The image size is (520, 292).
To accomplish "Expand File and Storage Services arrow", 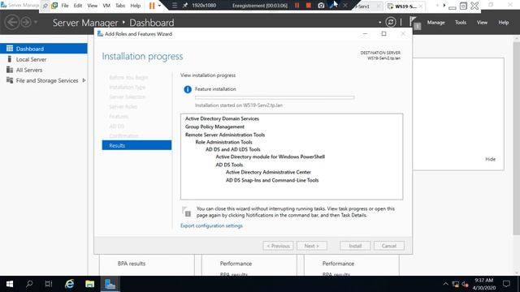I will point(84,80).
